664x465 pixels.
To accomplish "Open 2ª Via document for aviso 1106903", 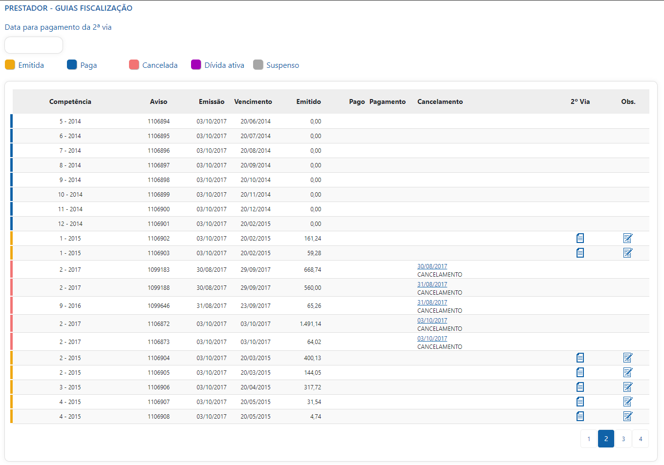I will pos(580,253).
